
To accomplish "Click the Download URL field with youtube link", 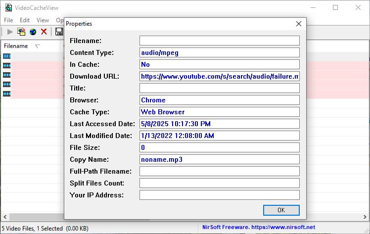I will (220, 76).
